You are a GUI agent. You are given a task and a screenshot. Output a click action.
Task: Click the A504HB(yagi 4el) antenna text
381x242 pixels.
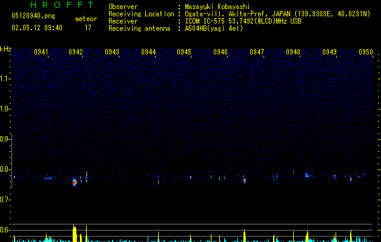point(214,28)
